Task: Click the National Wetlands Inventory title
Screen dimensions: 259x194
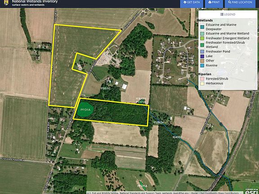Action: (x=35, y=1)
